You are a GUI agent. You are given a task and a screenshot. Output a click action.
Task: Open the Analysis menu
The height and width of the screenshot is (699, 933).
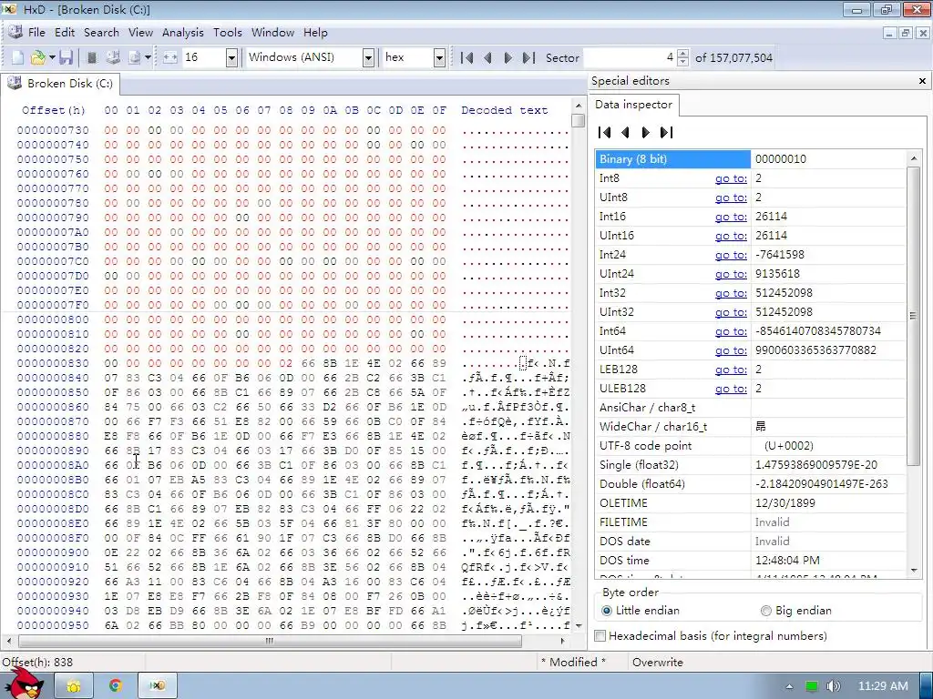[182, 33]
